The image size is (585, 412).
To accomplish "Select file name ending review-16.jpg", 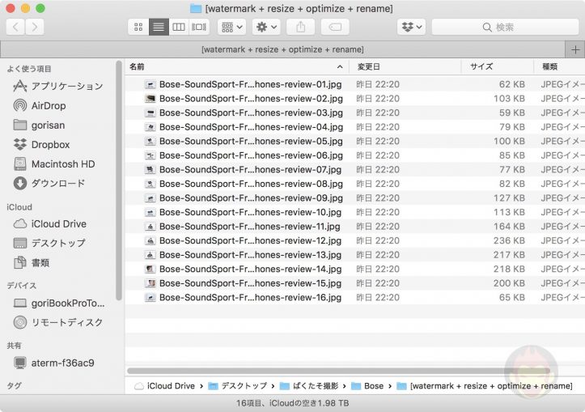I will click(250, 297).
